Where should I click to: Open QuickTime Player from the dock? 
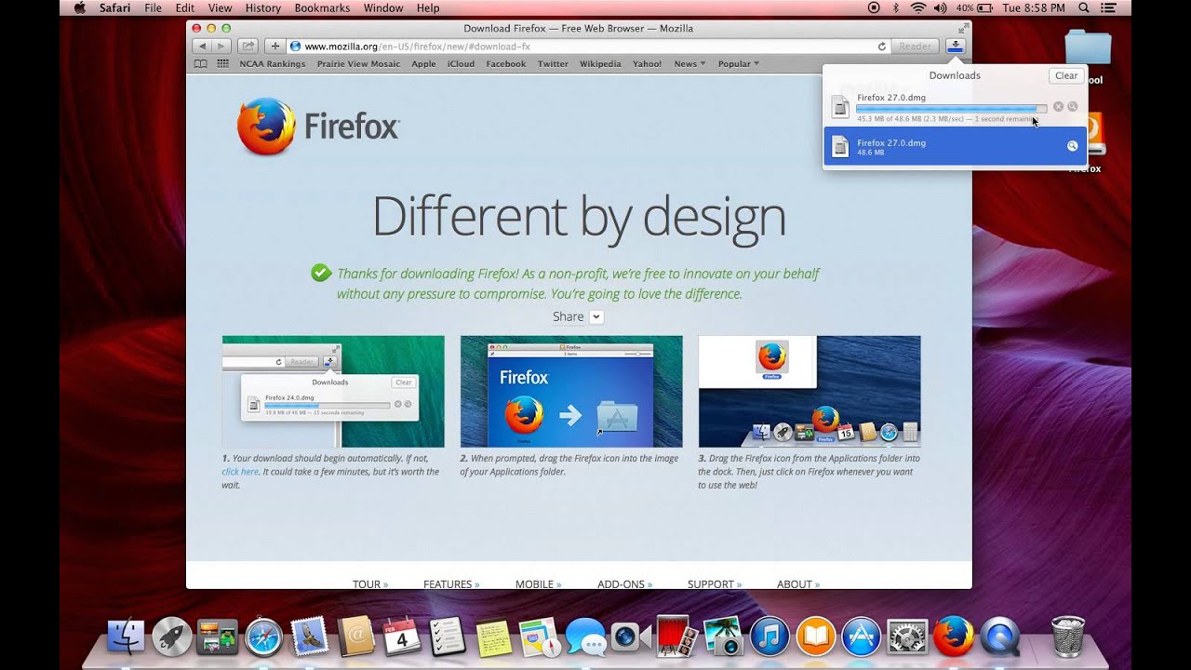[x=1000, y=636]
